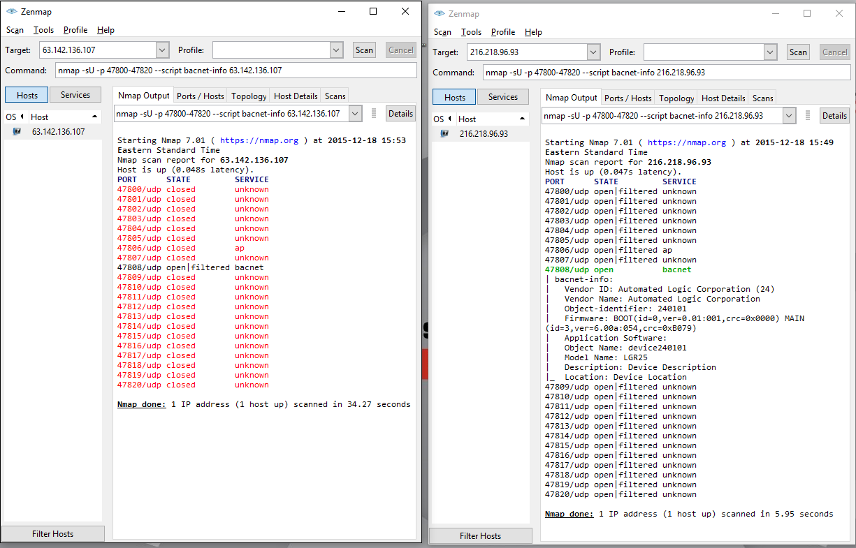The width and height of the screenshot is (856, 548).
Task: Open Target dropdown in left window
Action: point(162,50)
